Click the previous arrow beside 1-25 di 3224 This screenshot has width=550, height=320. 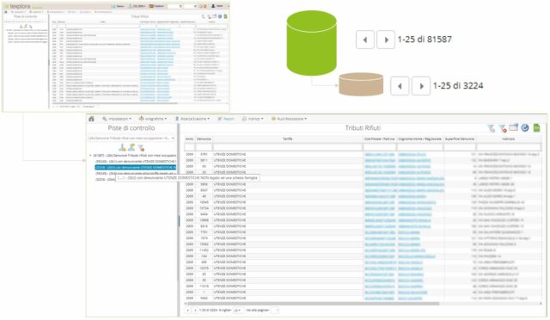pyautogui.click(x=400, y=86)
